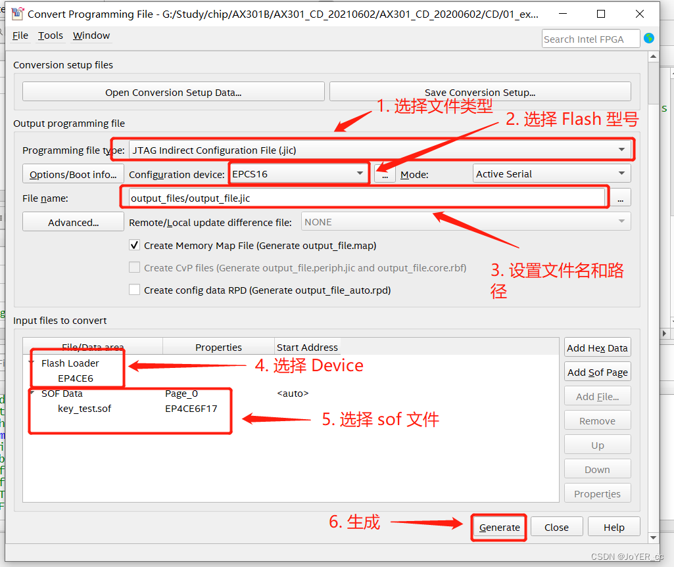Uncheck Create Memory Map File option
The height and width of the screenshot is (567, 674).
134,245
